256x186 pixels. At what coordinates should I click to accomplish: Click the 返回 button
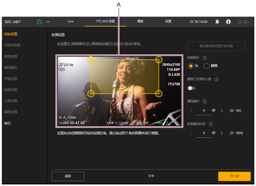point(68,176)
